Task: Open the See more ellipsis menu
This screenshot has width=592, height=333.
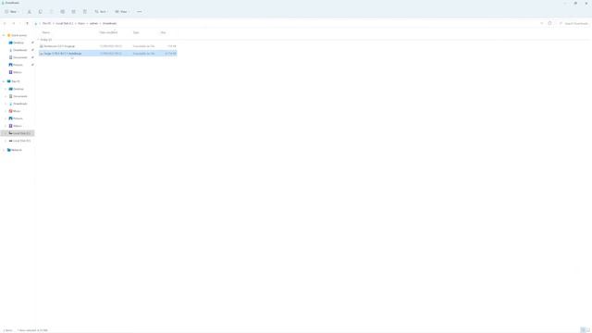Action: (140, 12)
